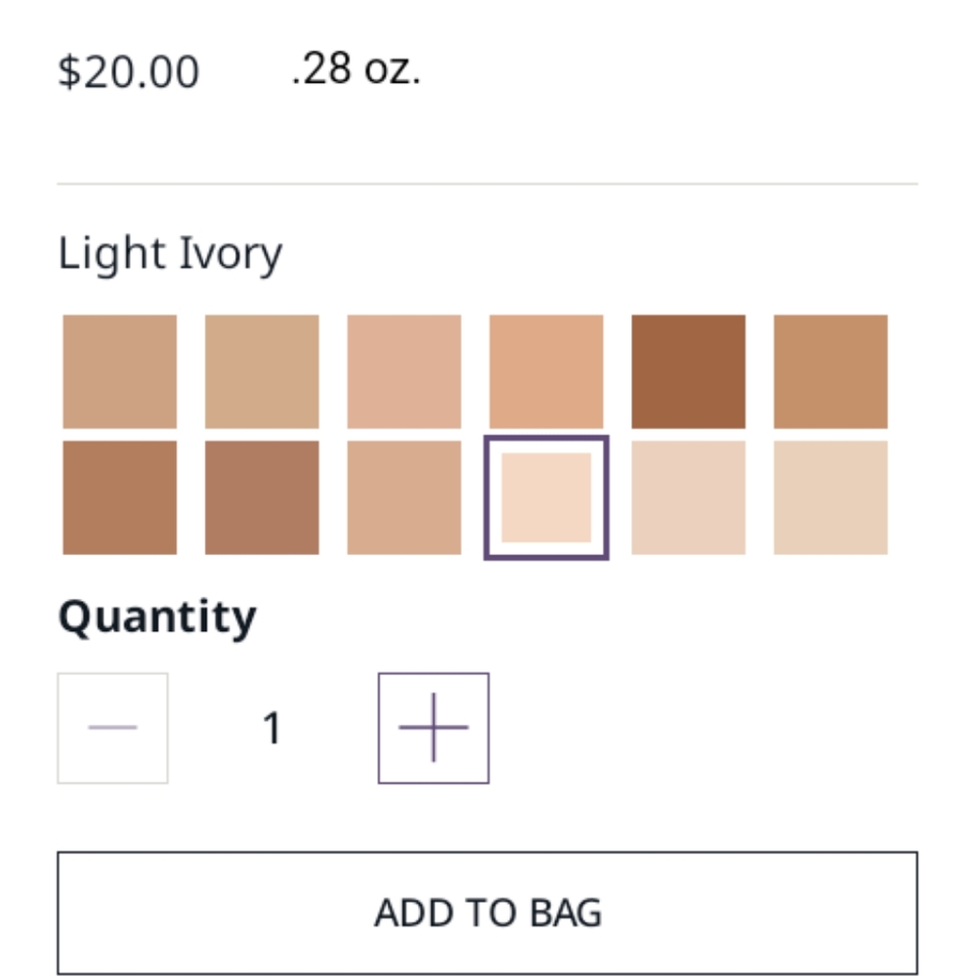Image resolution: width=975 pixels, height=977 pixels.
Task: Increase quantity with the plus button
Action: [433, 728]
